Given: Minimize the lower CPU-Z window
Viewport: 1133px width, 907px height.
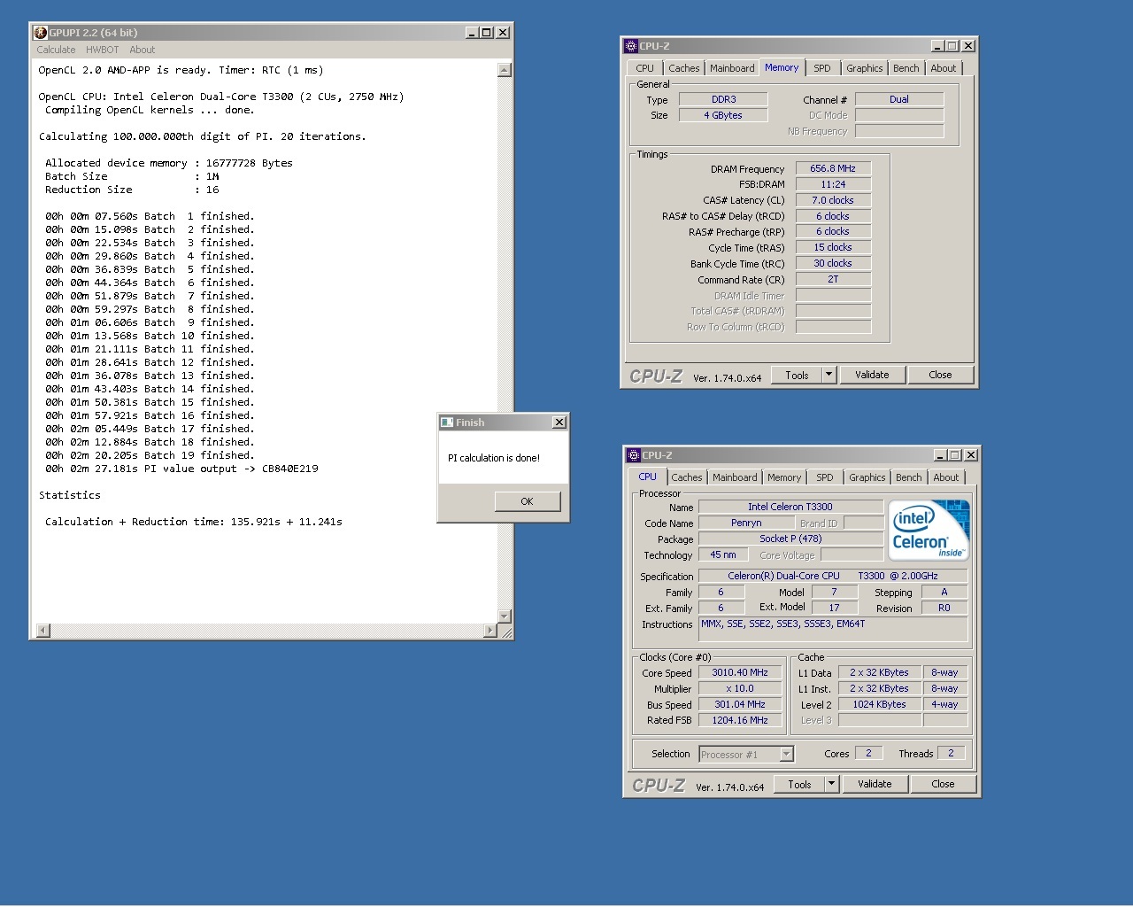Looking at the screenshot, I should (940, 455).
